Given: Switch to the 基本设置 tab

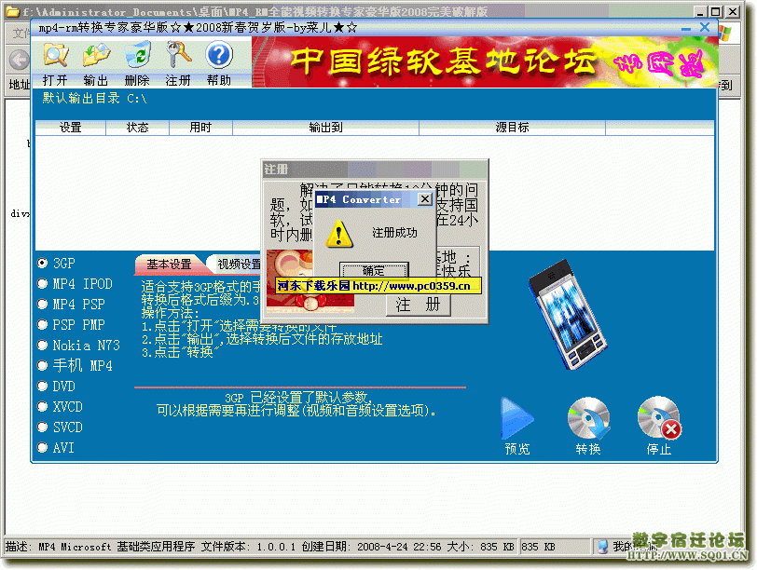Looking at the screenshot, I should point(169,265).
